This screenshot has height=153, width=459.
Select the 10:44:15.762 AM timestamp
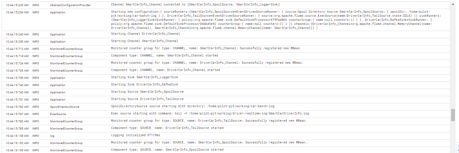coord(17,107)
